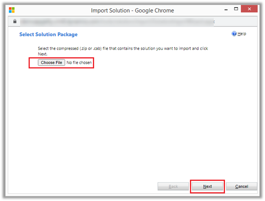Click the Select Solution Package heading
This screenshot has height=201, width=265.
[x=48, y=34]
